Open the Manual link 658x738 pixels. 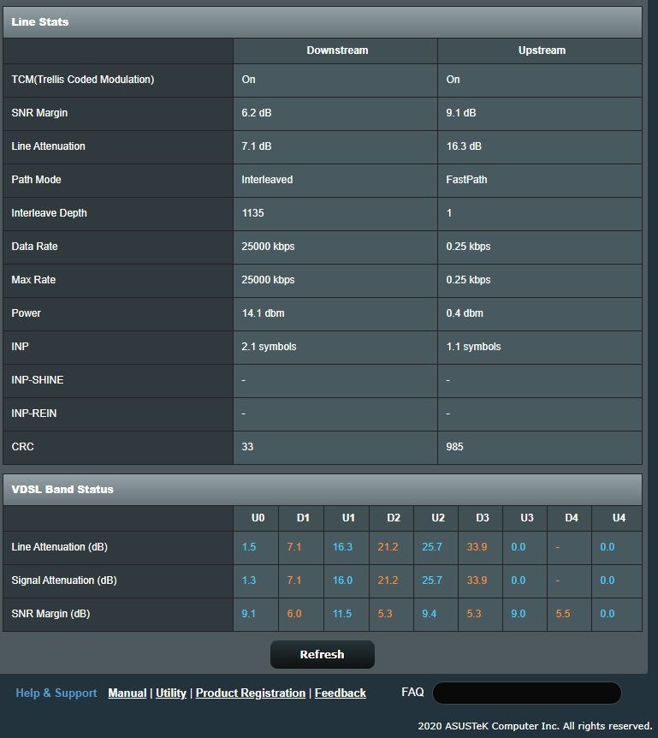click(127, 693)
